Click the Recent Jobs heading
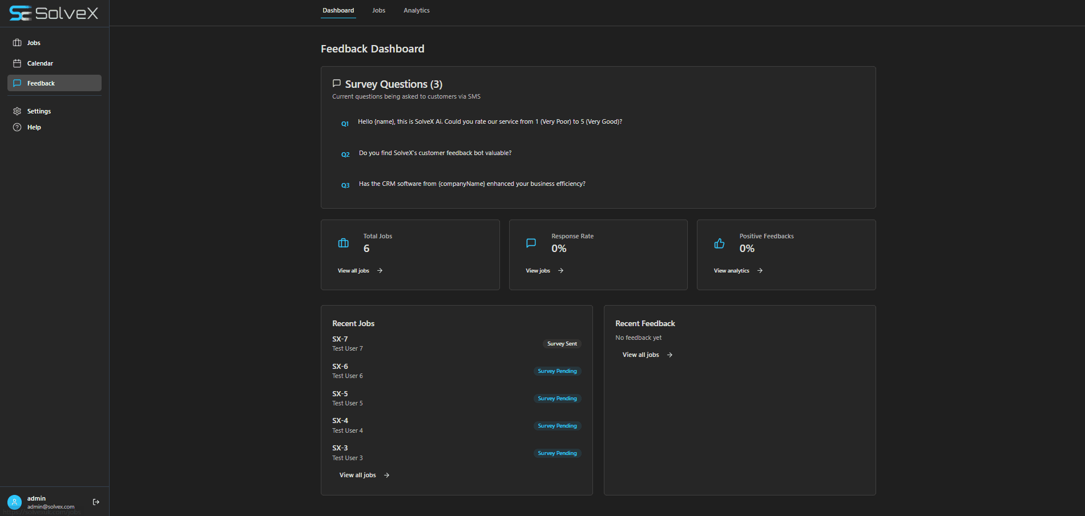Image resolution: width=1085 pixels, height=516 pixels. pyautogui.click(x=353, y=323)
